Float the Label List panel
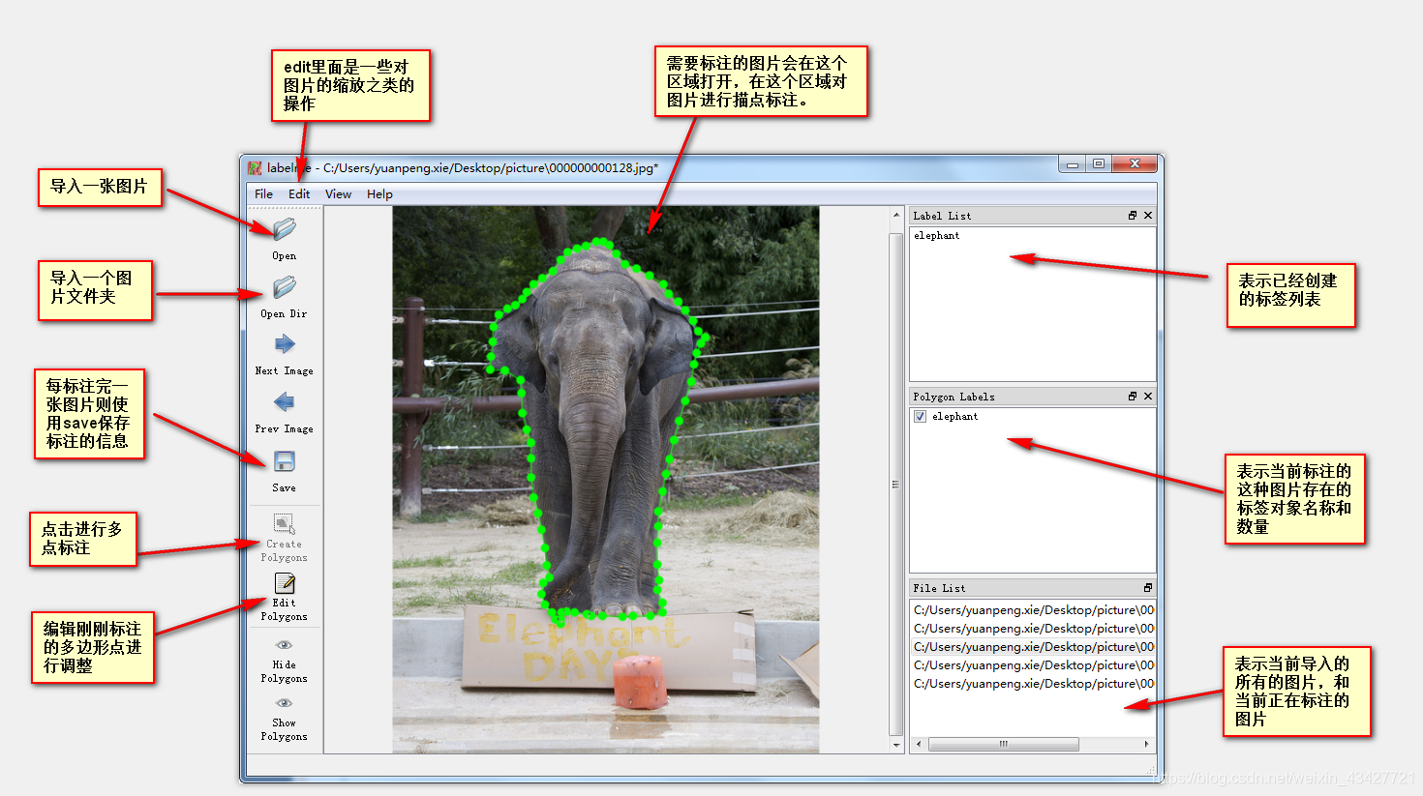Viewport: 1423px width, 796px height. (1132, 216)
